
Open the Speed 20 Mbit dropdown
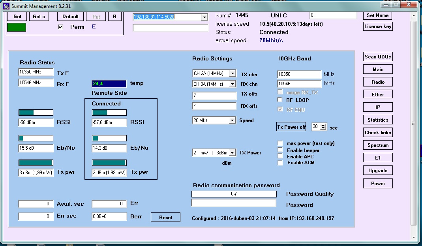[232, 120]
